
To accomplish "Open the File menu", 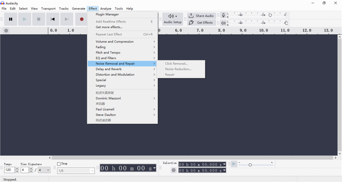I will click(4, 8).
